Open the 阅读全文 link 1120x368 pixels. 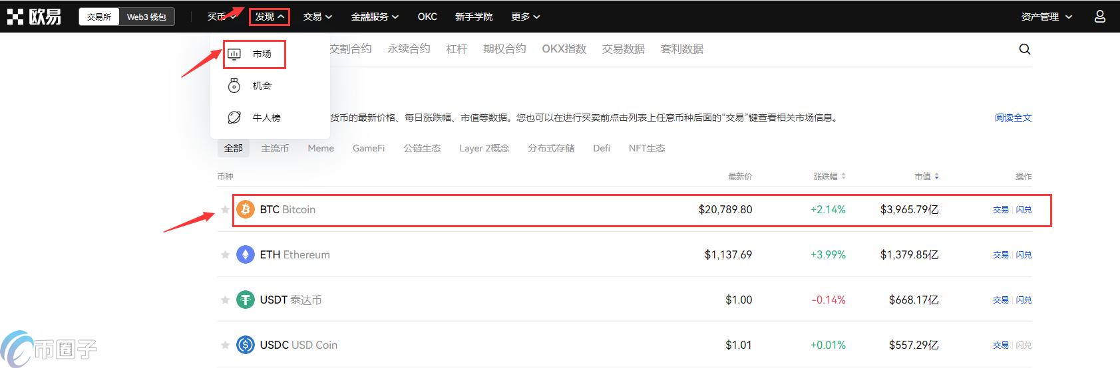(1013, 118)
